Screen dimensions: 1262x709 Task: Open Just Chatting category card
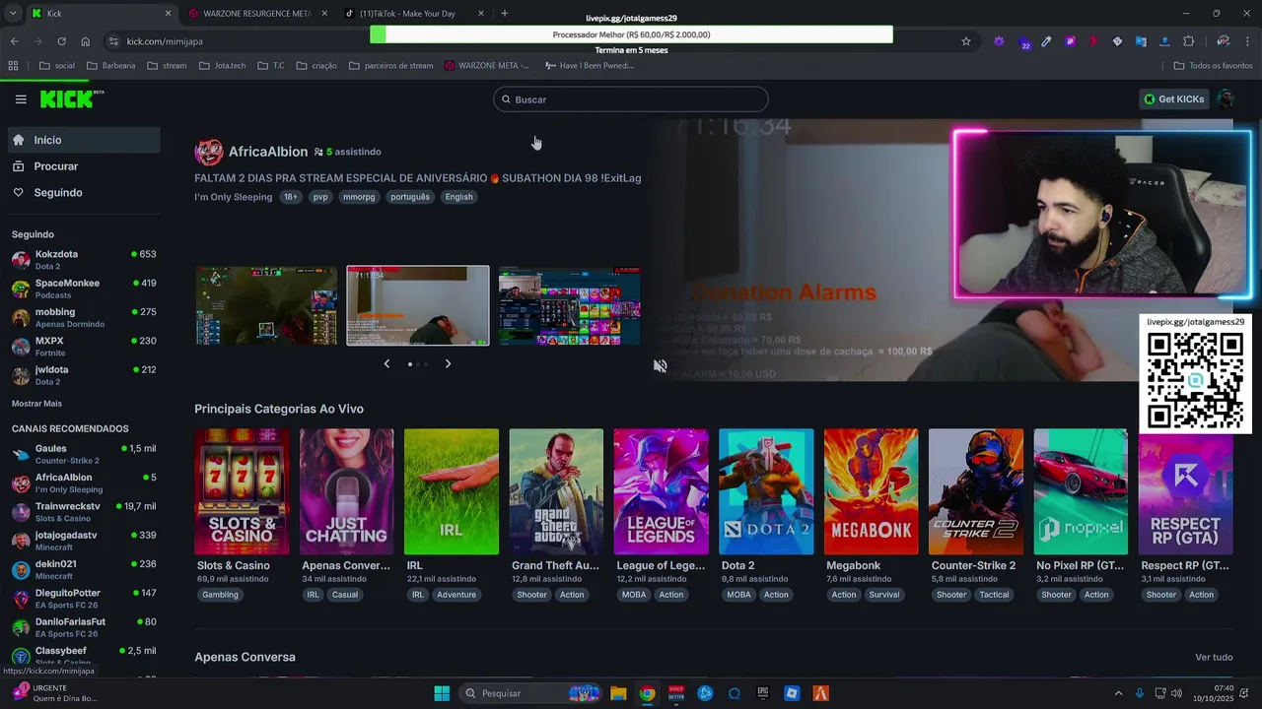coord(346,491)
